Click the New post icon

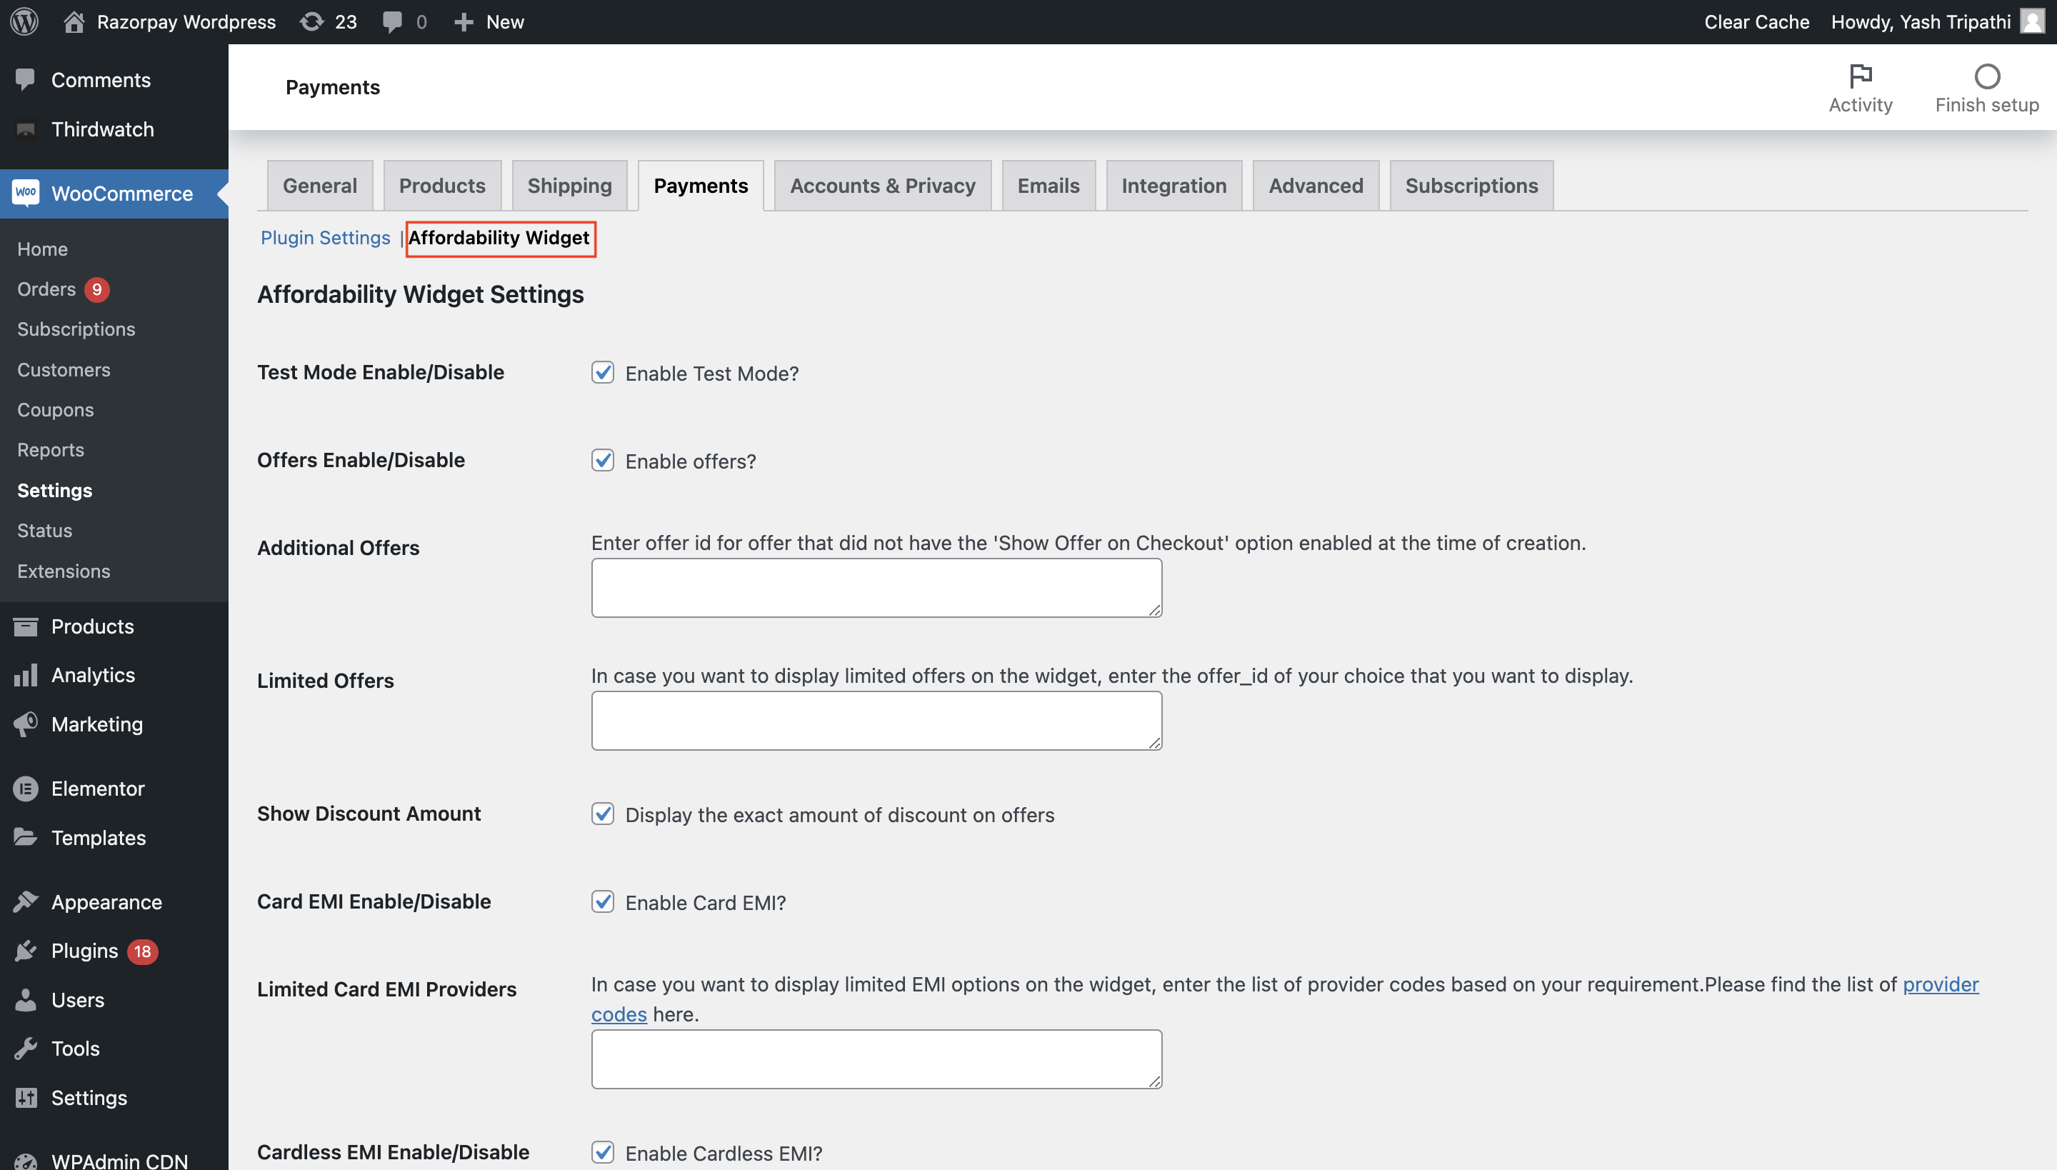tap(462, 21)
